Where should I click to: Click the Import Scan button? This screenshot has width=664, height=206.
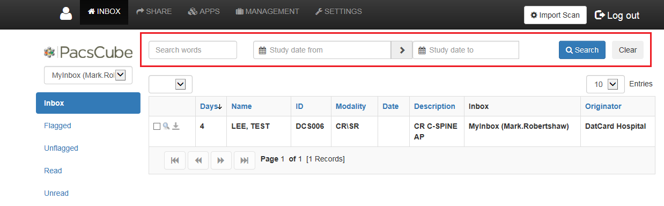click(555, 15)
